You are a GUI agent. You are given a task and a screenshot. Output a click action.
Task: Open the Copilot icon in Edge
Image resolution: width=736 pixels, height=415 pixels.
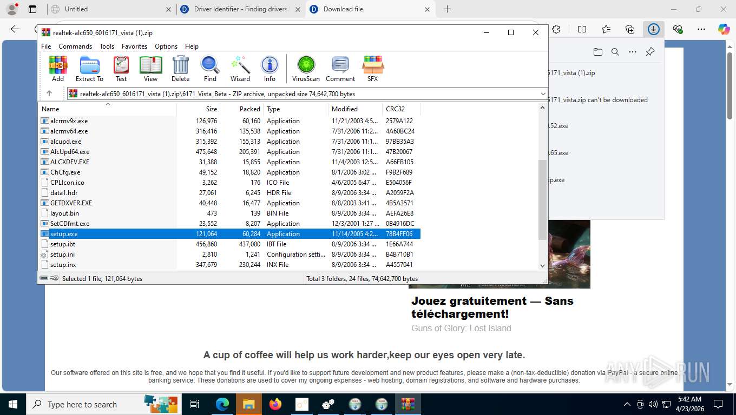[x=724, y=29]
